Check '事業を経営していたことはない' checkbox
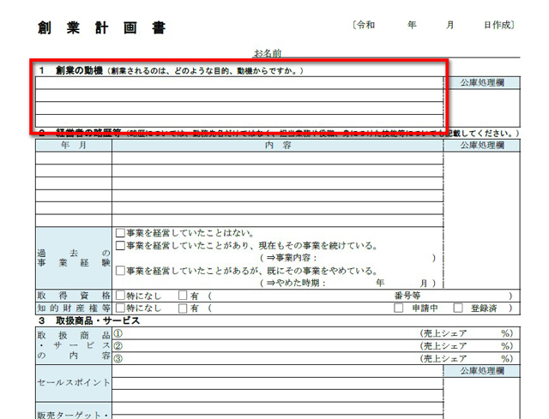The image size is (549, 419). pos(119,234)
